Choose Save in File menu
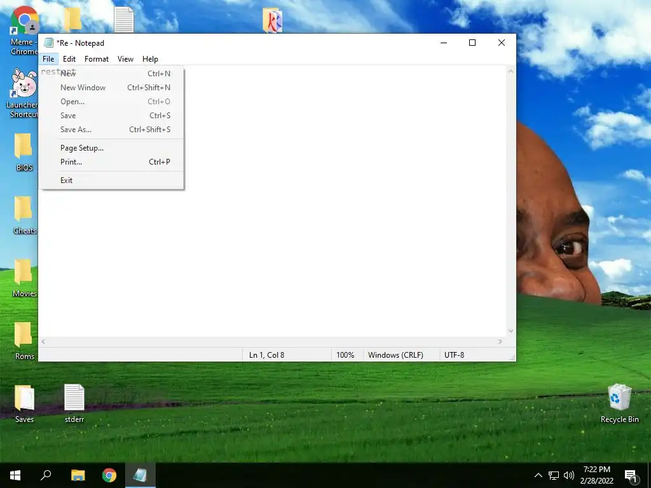 [x=111, y=116]
